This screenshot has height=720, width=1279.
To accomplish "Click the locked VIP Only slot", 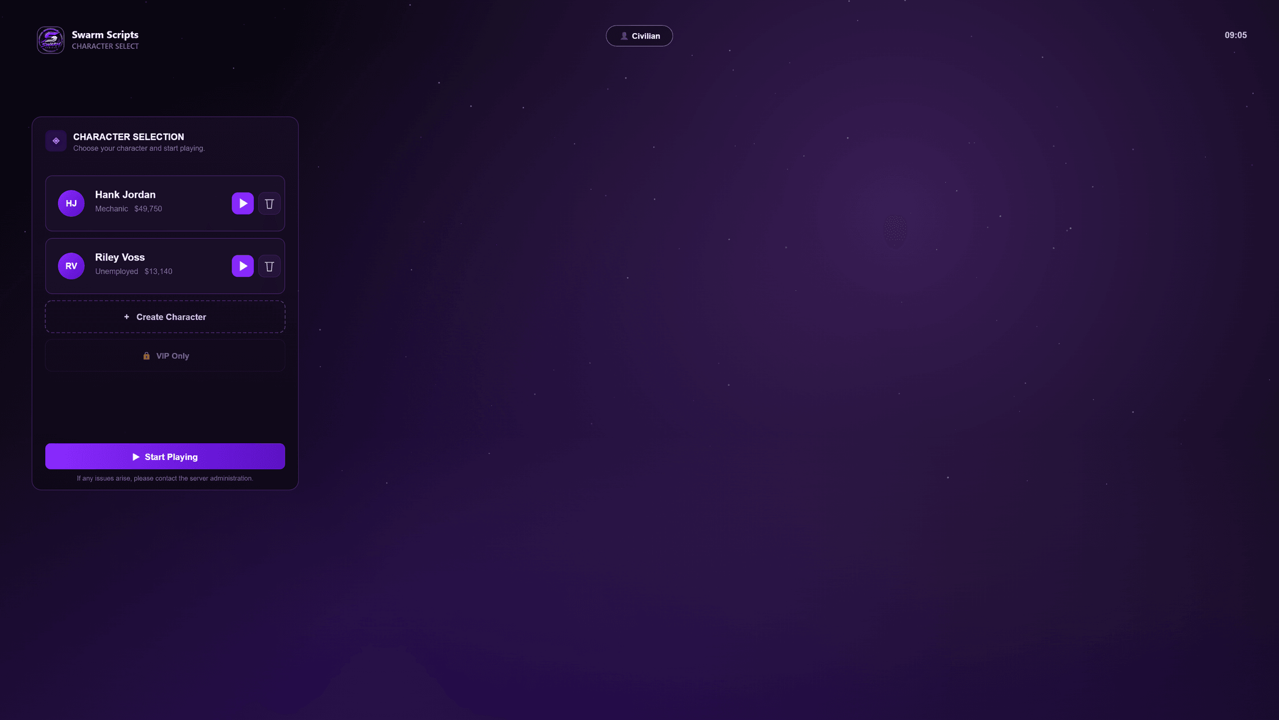I will coord(165,356).
